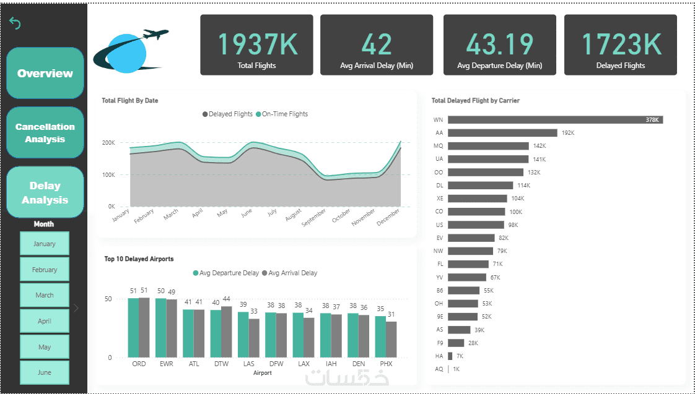The image size is (695, 394).
Task: Filter the dashboard by April
Action: 45,321
